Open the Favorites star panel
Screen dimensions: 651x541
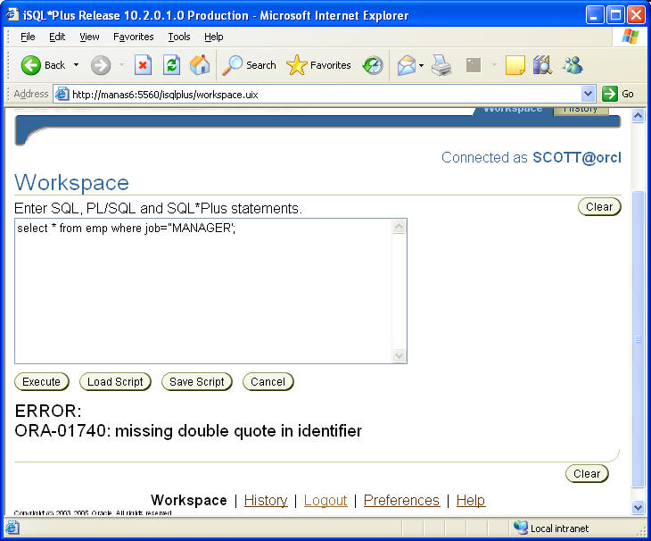pyautogui.click(x=318, y=65)
